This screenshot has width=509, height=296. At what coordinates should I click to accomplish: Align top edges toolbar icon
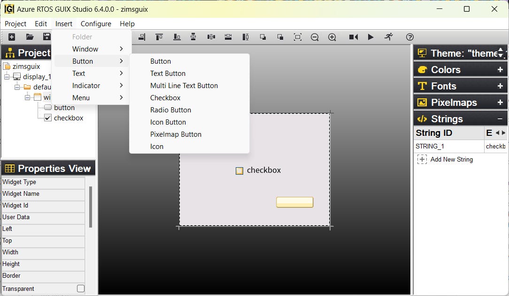tap(159, 37)
